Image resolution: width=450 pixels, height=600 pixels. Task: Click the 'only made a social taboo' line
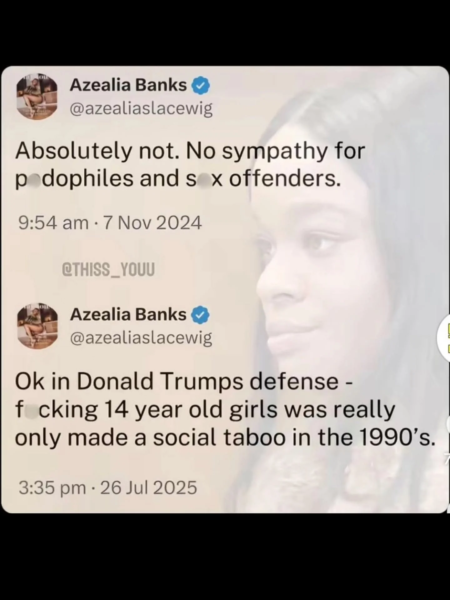[225, 437]
